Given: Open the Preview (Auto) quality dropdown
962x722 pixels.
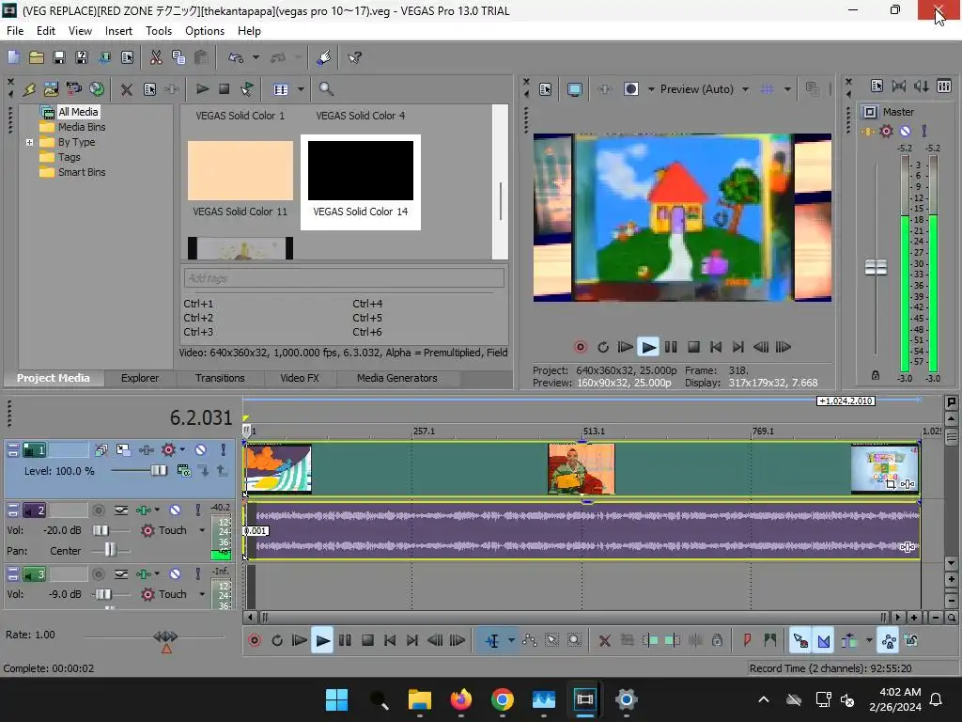Looking at the screenshot, I should [x=745, y=89].
